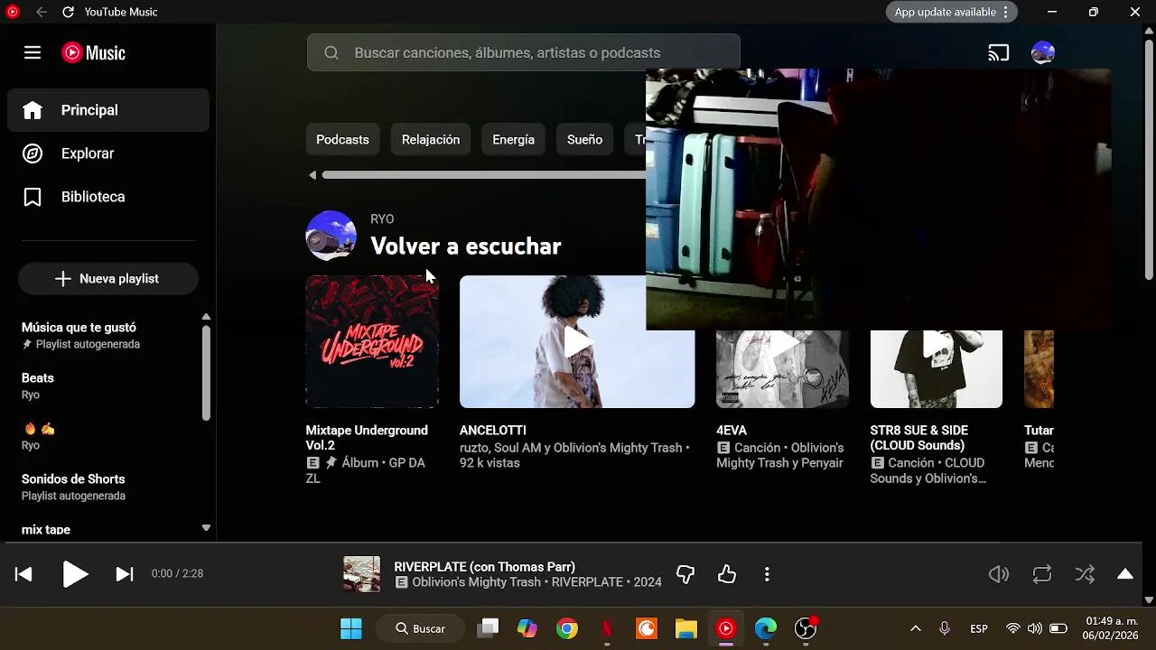Skip to previous track

23,574
